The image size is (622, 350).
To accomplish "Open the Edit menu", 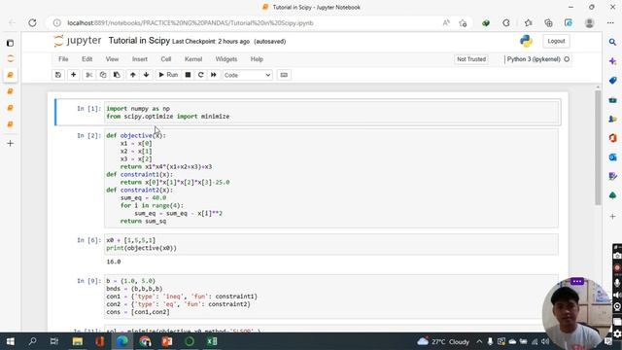I will (x=86, y=59).
